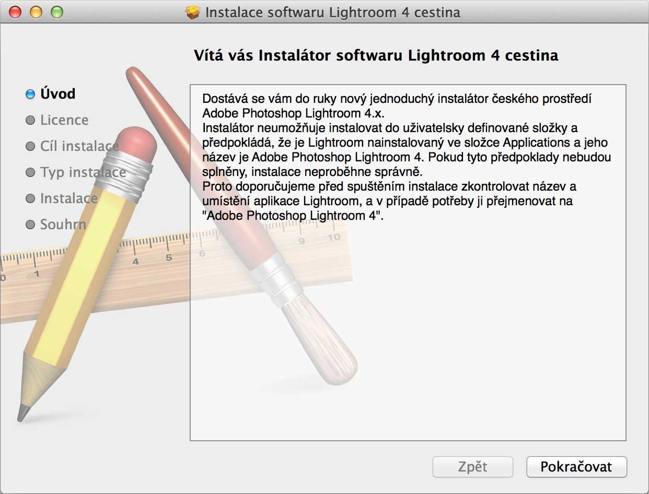Click the disabled Zpět button
649x494 pixels.
point(473,466)
